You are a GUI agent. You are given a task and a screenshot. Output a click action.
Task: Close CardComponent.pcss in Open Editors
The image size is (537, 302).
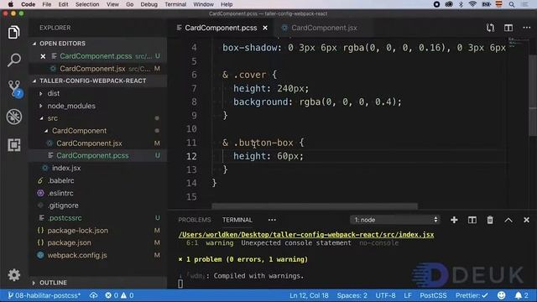point(43,56)
